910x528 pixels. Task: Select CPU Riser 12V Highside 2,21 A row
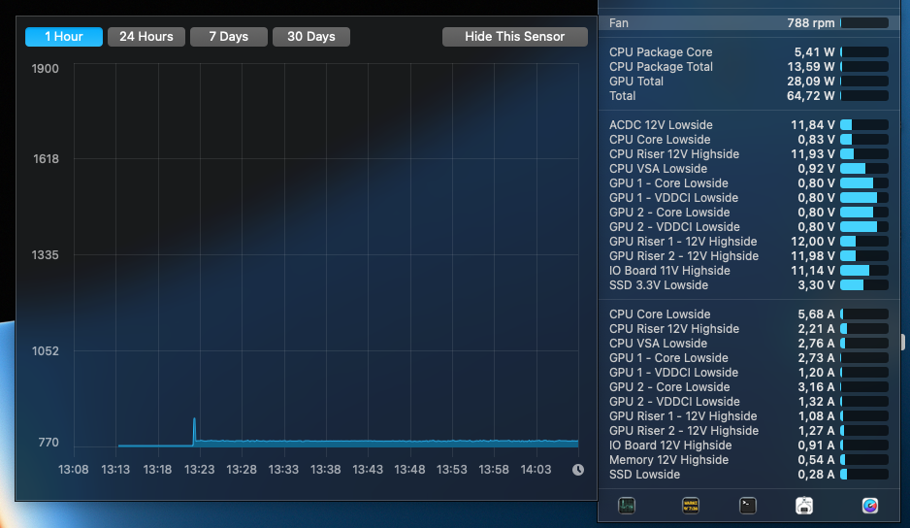[749, 329]
